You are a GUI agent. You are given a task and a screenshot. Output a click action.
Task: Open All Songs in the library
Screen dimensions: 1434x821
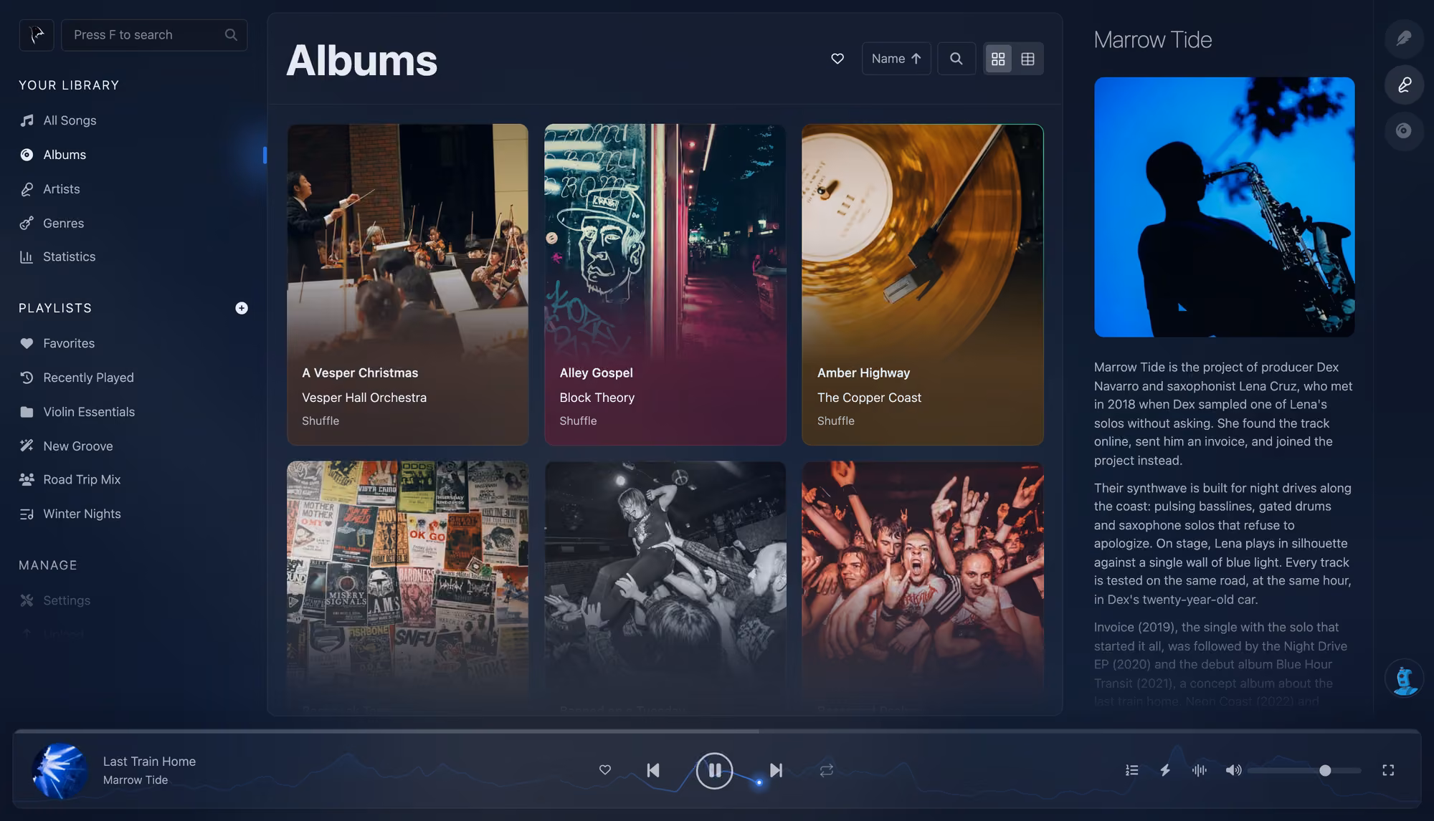tap(69, 120)
